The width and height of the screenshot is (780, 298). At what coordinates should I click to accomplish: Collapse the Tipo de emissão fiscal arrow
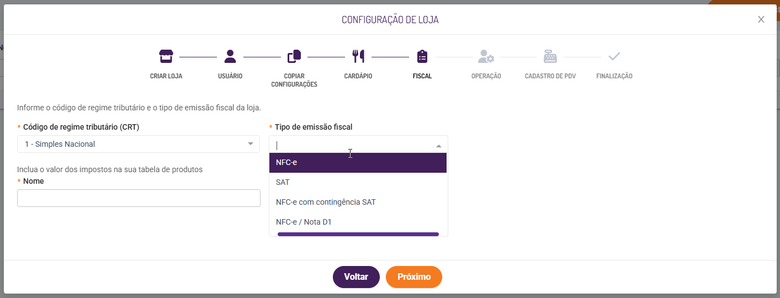(439, 146)
